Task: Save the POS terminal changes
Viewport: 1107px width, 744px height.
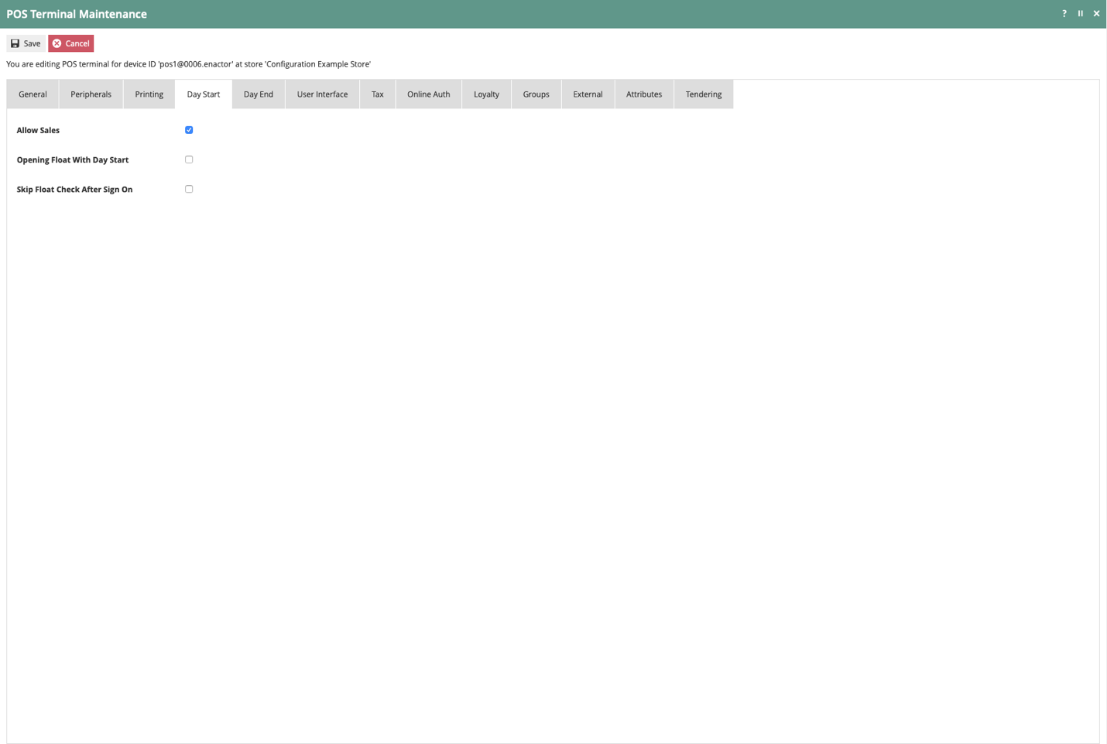Action: pos(26,43)
